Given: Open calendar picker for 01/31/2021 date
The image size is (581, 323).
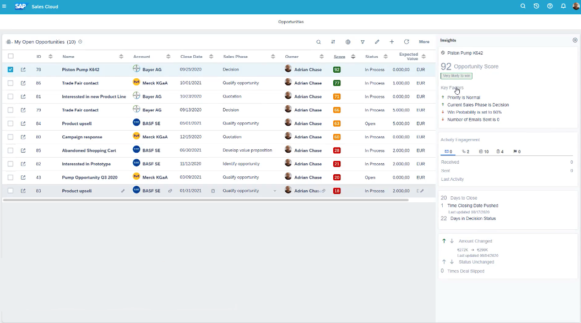Looking at the screenshot, I should pyautogui.click(x=213, y=191).
